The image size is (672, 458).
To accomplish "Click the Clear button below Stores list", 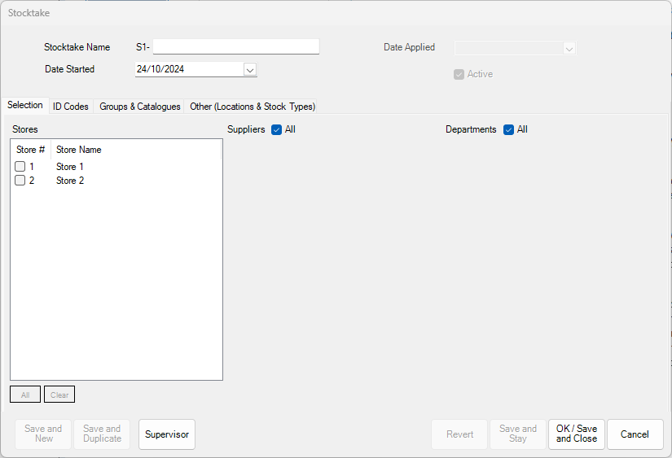I will point(59,395).
